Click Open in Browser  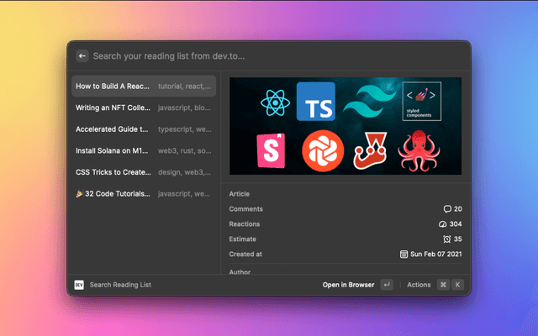348,285
